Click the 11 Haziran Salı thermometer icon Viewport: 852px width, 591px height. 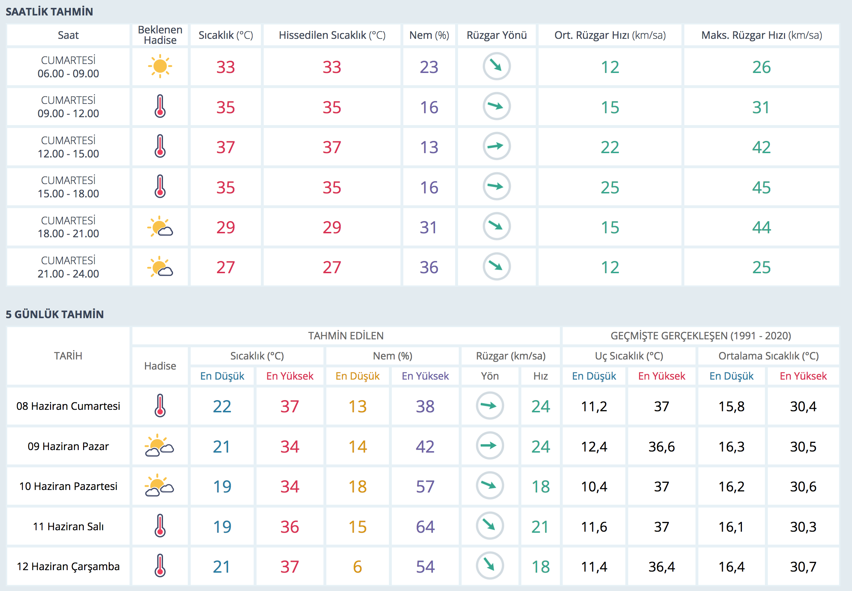point(160,526)
